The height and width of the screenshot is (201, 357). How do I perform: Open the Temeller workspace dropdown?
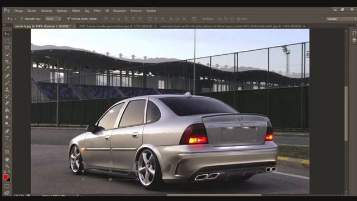[341, 19]
